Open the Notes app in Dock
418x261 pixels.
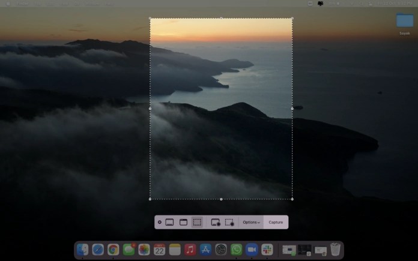pyautogui.click(x=175, y=250)
